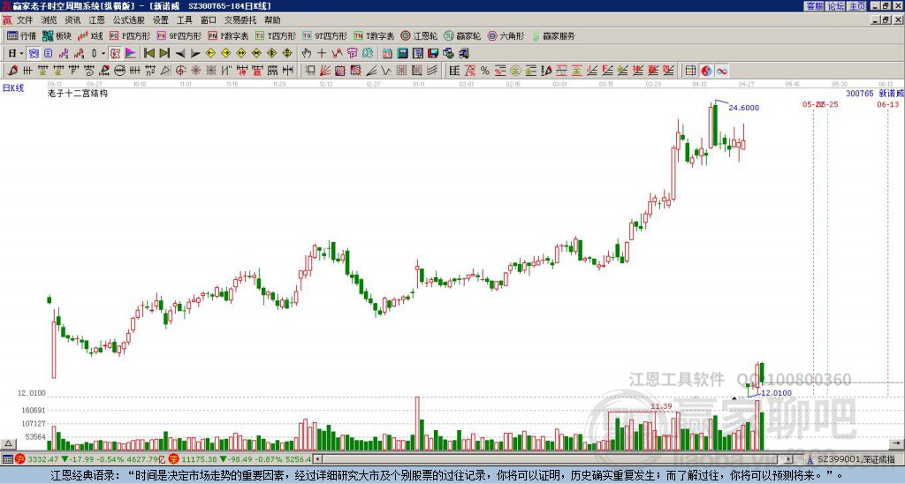The image size is (905, 484).
Task: Open P数字表 tool
Action: [x=228, y=35]
